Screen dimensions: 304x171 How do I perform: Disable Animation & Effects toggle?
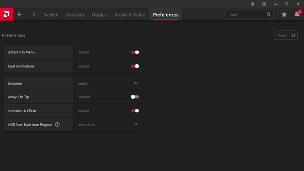[x=135, y=111]
